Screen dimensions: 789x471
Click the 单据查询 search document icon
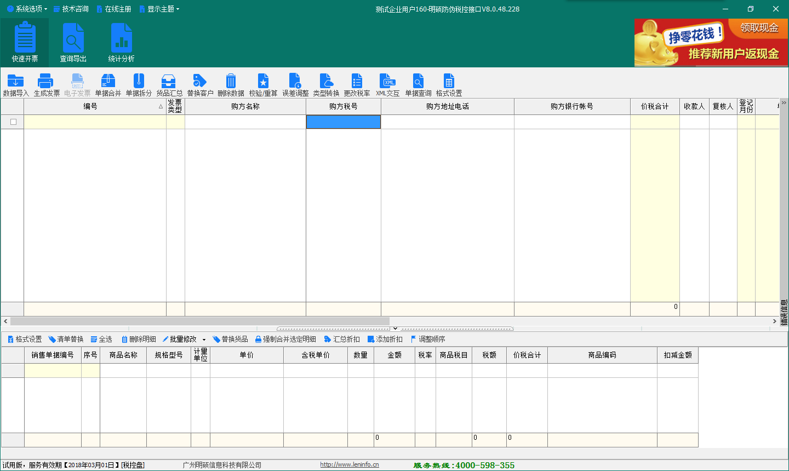[x=418, y=81]
